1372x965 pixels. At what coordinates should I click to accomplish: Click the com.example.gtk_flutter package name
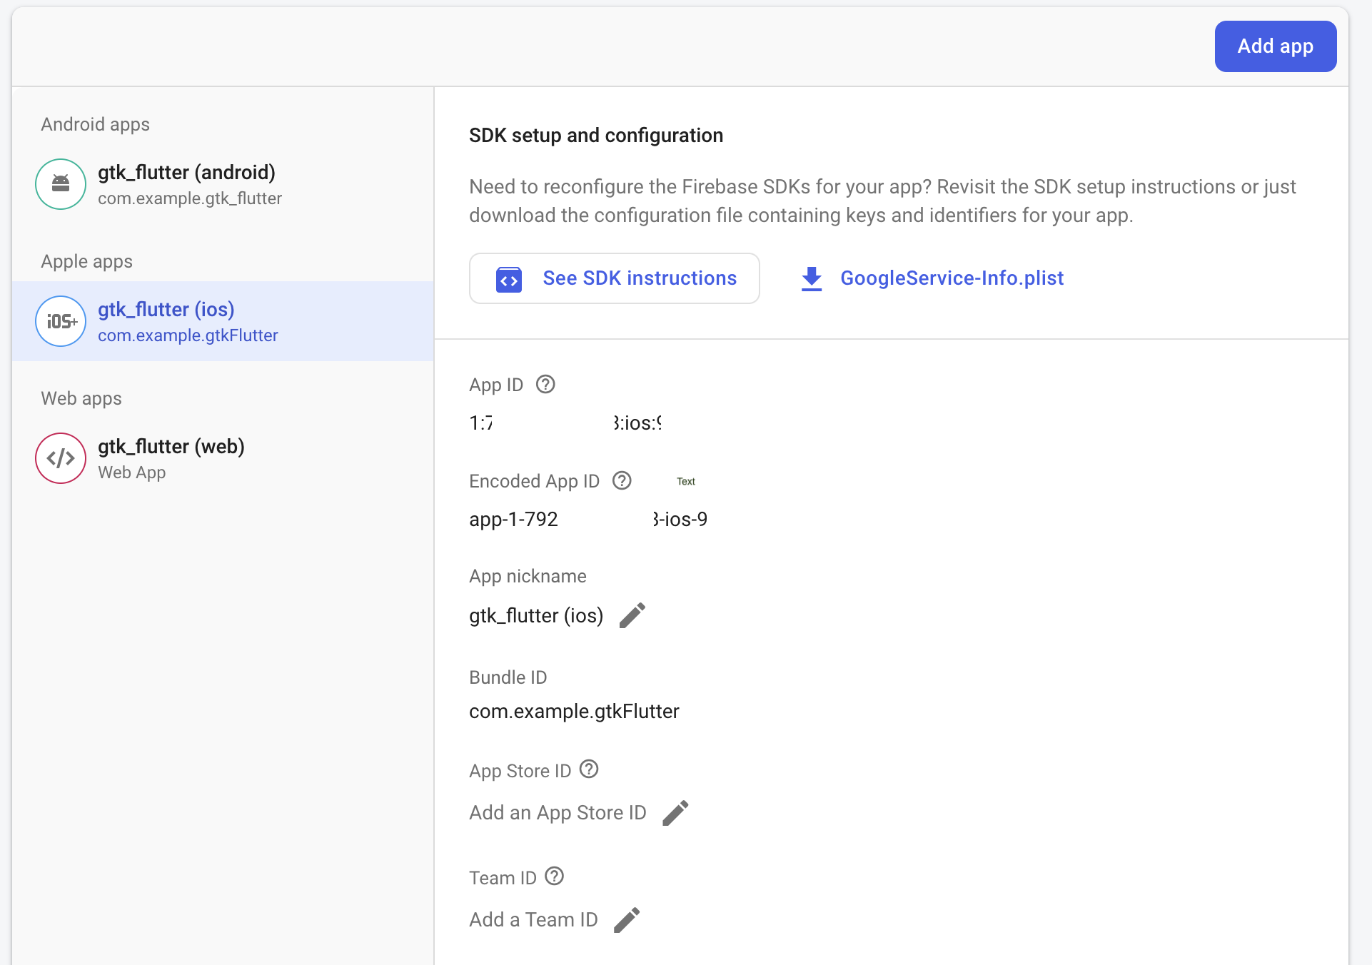pyautogui.click(x=190, y=198)
